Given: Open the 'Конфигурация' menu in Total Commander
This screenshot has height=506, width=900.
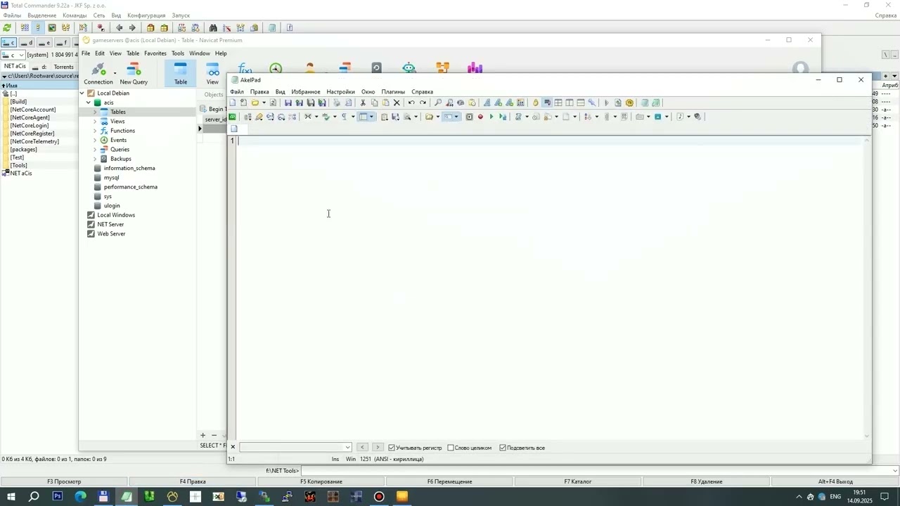Looking at the screenshot, I should tap(146, 15).
